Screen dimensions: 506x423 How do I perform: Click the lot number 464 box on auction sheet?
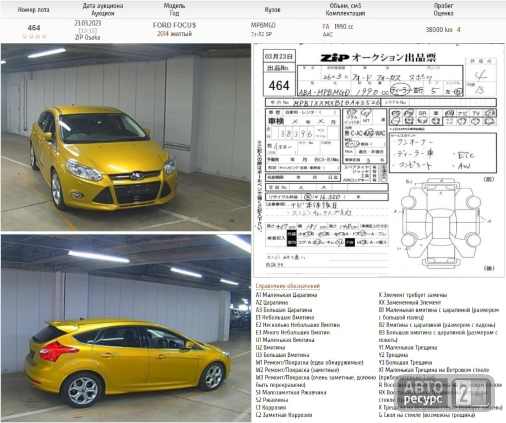click(x=279, y=85)
